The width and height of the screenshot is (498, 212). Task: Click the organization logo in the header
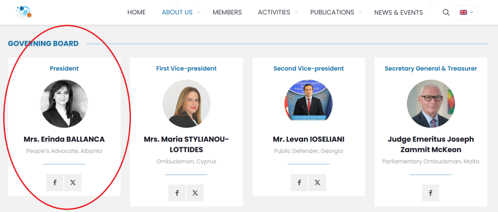tap(23, 12)
